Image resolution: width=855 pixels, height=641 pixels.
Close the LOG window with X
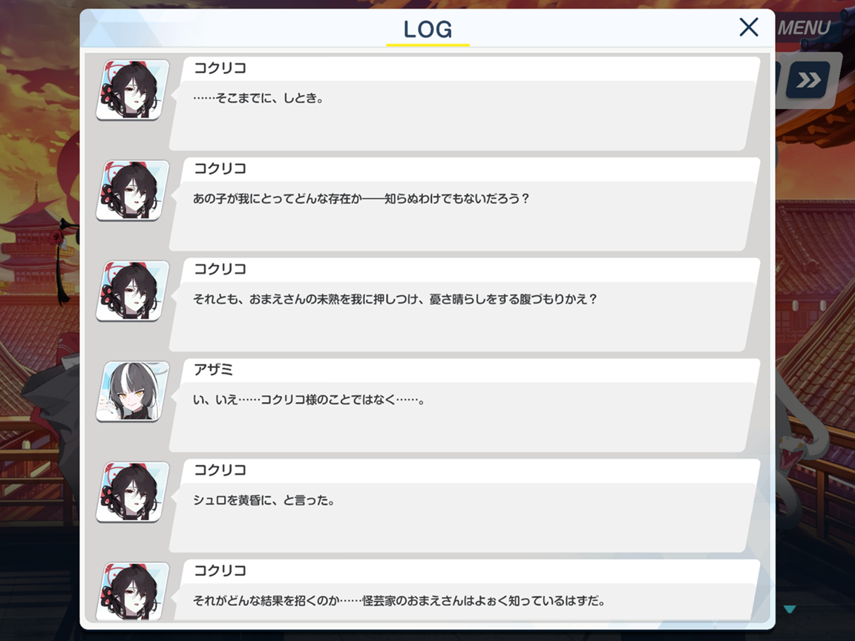point(749,27)
